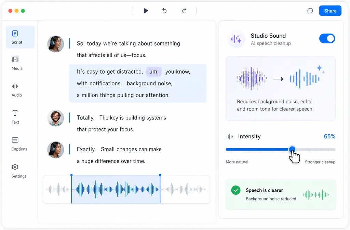The height and width of the screenshot is (230, 350).
Task: Click the small waveform icon beside Intensity
Action: click(x=230, y=136)
